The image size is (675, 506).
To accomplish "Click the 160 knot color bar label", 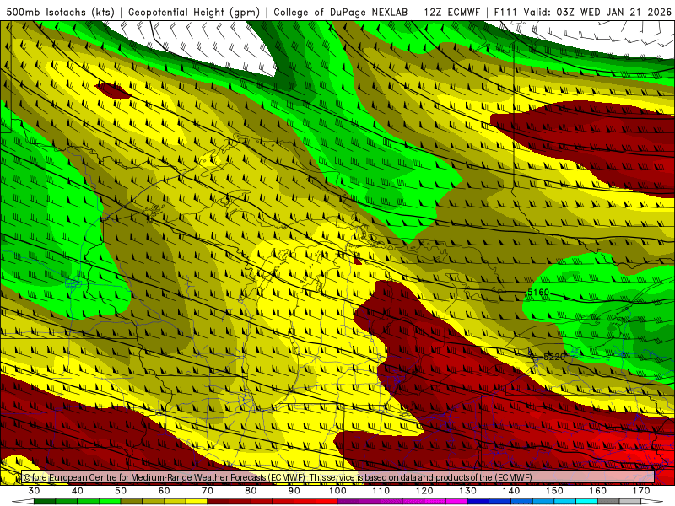I will pyautogui.click(x=598, y=491).
